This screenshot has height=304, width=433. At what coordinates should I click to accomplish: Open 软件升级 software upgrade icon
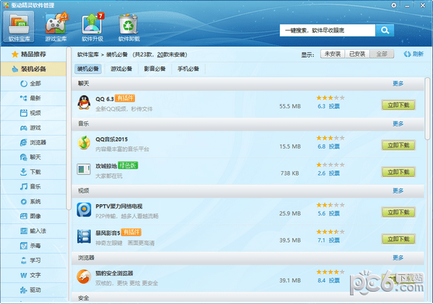click(93, 26)
